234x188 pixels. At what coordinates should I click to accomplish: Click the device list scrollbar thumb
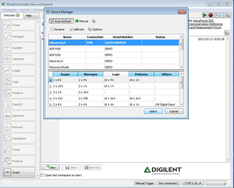[x=181, y=44]
